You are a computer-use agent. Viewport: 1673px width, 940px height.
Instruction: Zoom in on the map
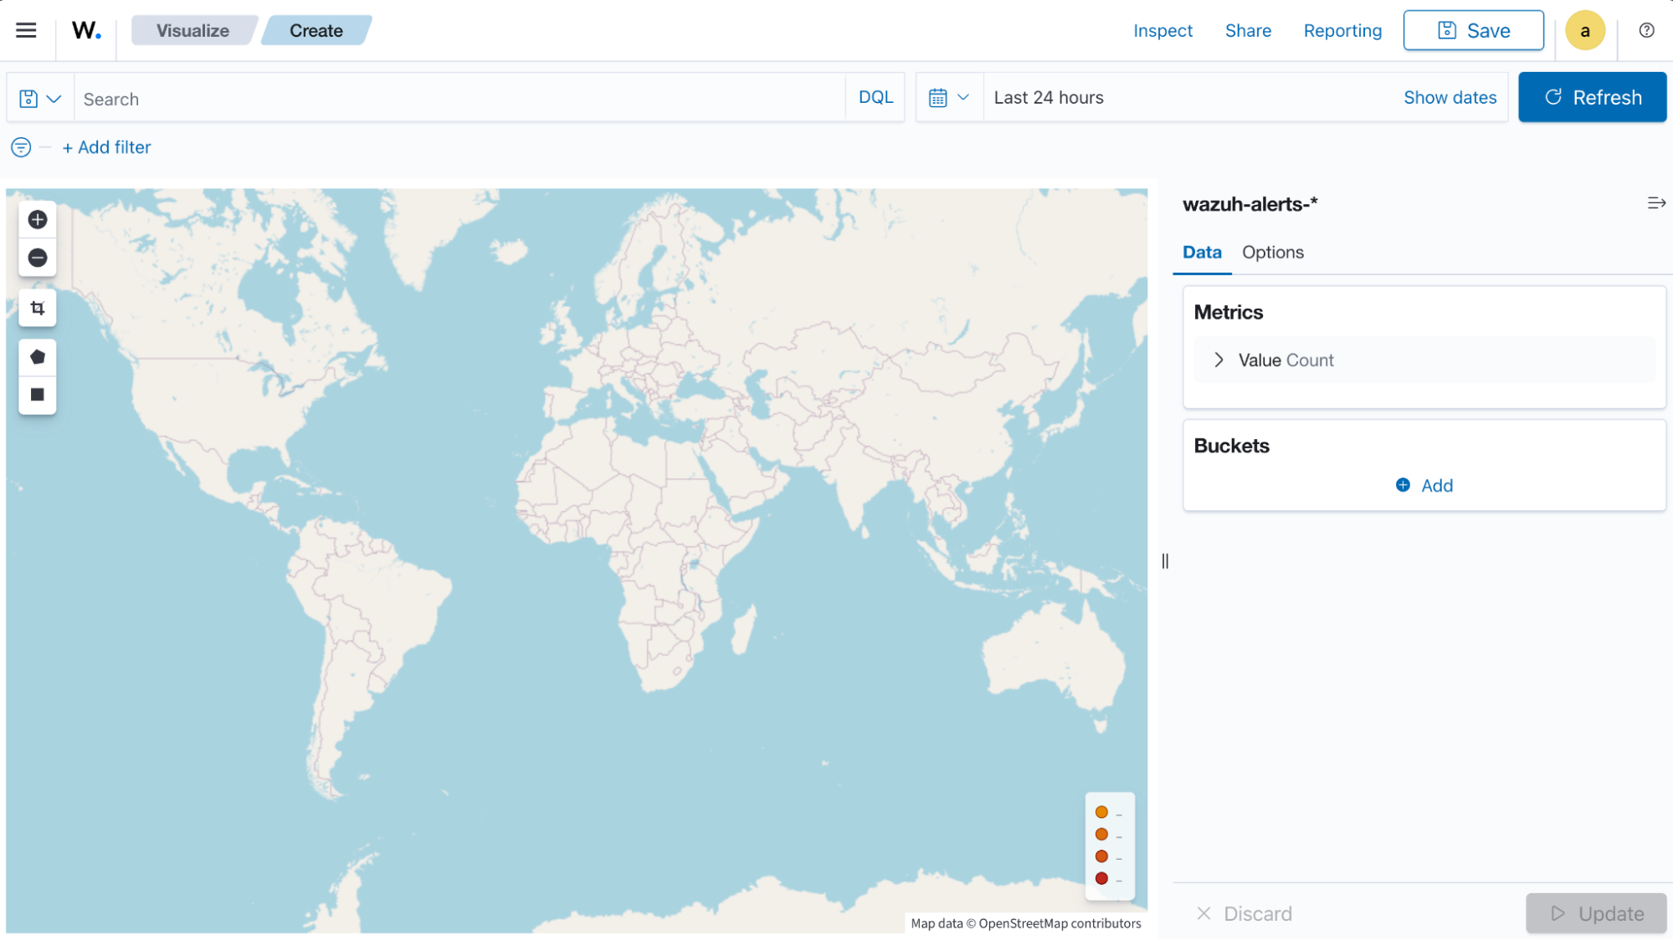tap(37, 219)
